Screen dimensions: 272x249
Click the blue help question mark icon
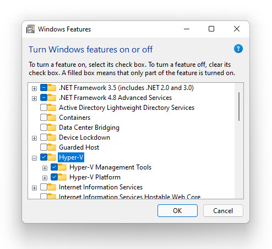[x=238, y=49]
